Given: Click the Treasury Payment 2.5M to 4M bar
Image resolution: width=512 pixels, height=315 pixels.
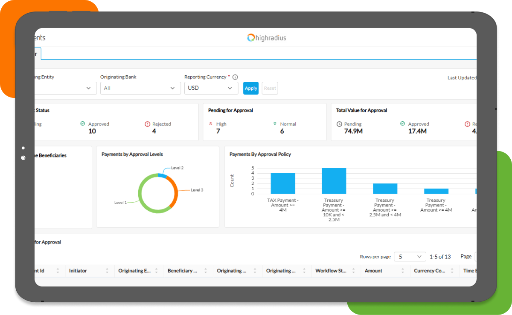Looking at the screenshot, I should 385,189.
